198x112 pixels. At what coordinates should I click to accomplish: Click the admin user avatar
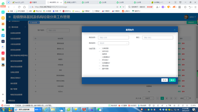click(186, 17)
